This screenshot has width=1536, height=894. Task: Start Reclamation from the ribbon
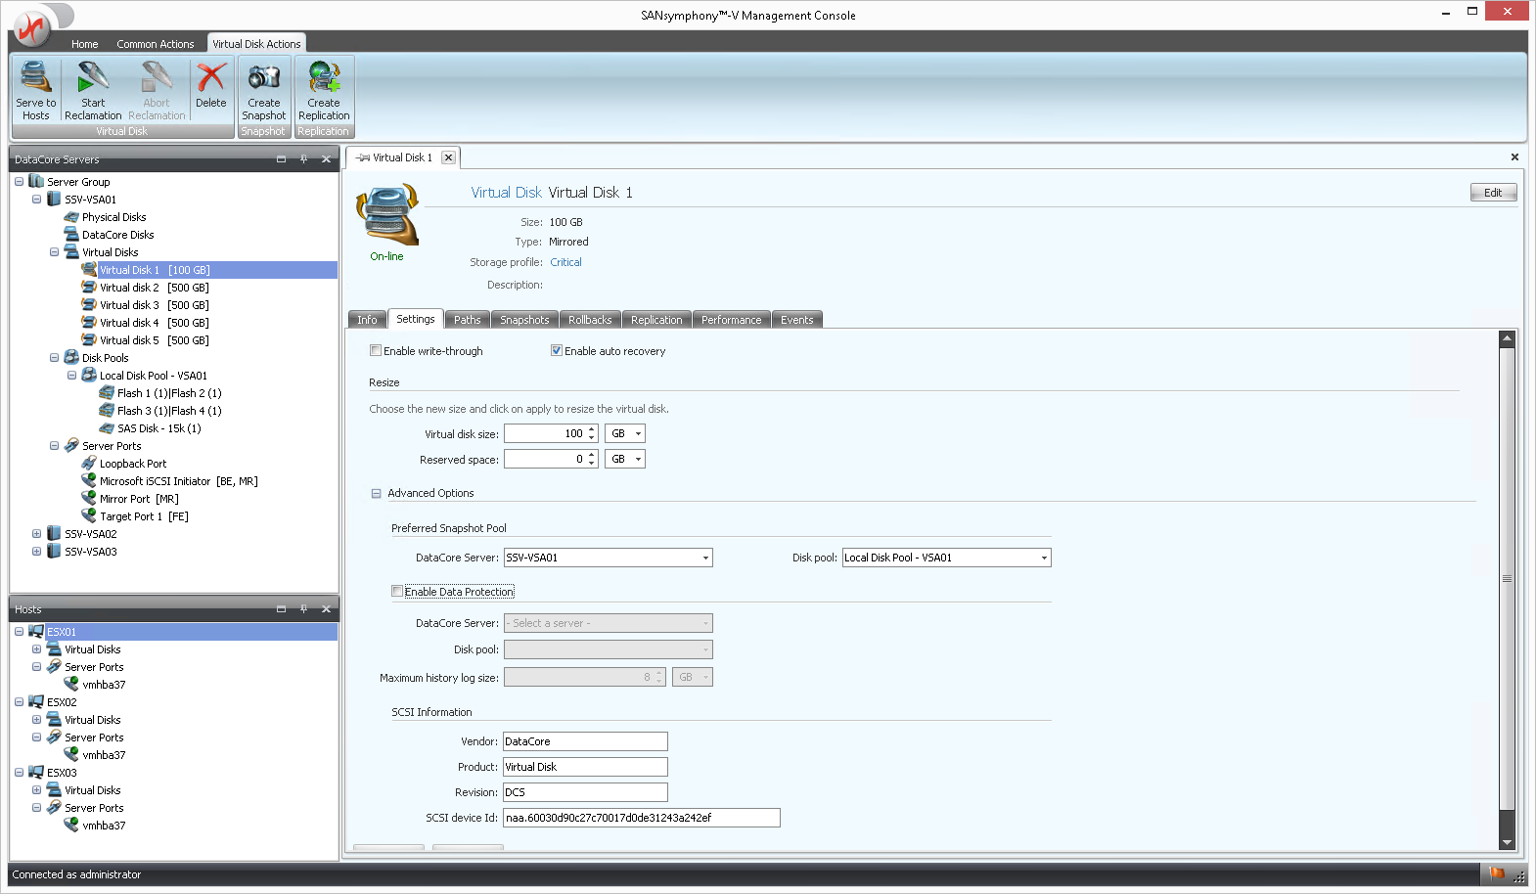click(x=93, y=78)
